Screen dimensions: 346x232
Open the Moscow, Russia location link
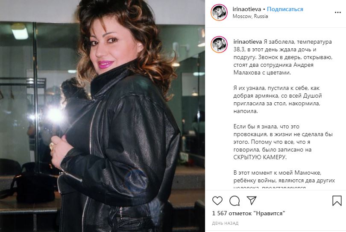[250, 16]
